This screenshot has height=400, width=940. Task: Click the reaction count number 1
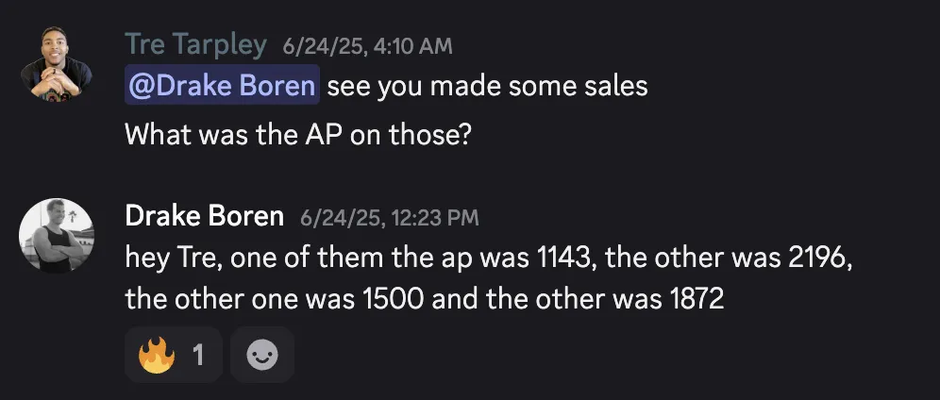click(198, 357)
